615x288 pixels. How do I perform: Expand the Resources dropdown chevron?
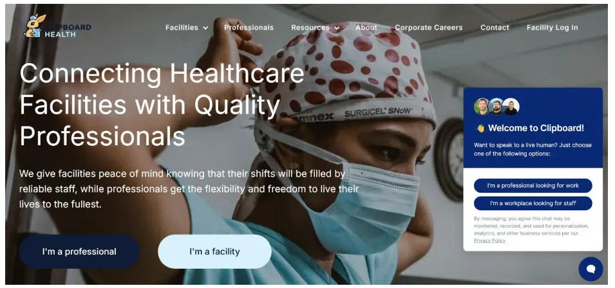[337, 28]
